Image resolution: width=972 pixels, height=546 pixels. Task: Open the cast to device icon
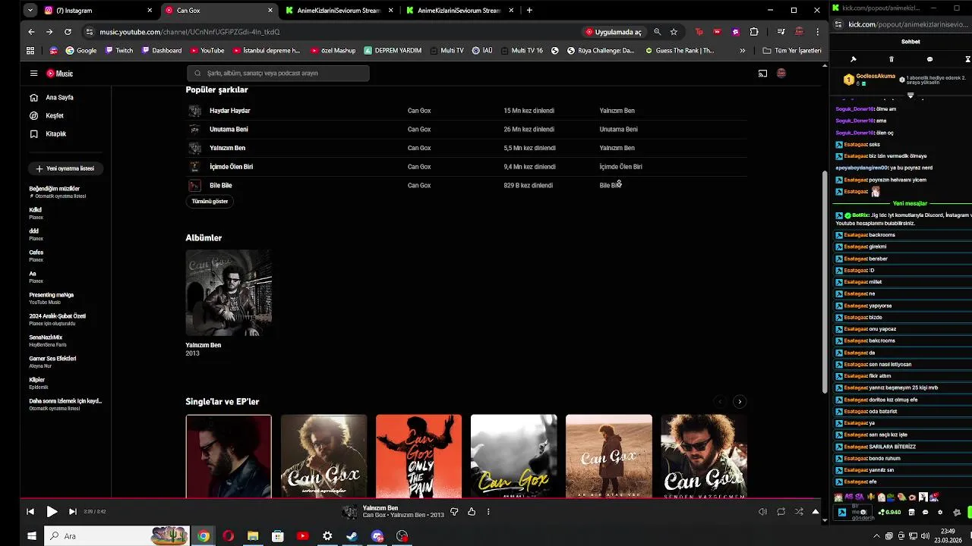pos(762,74)
